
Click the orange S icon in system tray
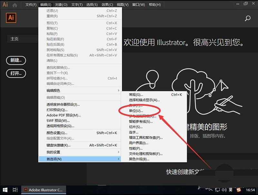pyautogui.click(x=239, y=190)
